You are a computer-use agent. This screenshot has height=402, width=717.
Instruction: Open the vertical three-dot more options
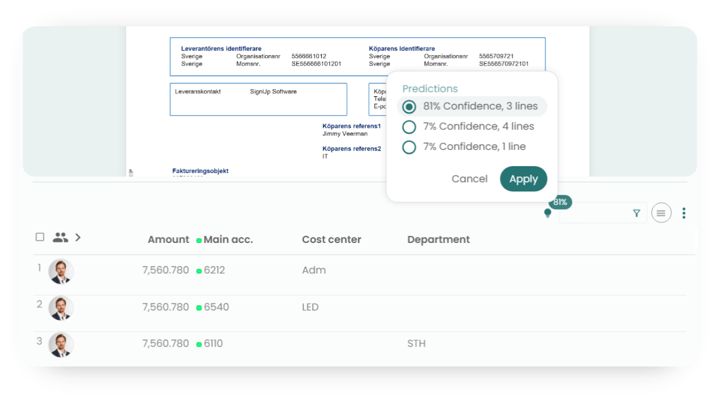click(x=684, y=213)
